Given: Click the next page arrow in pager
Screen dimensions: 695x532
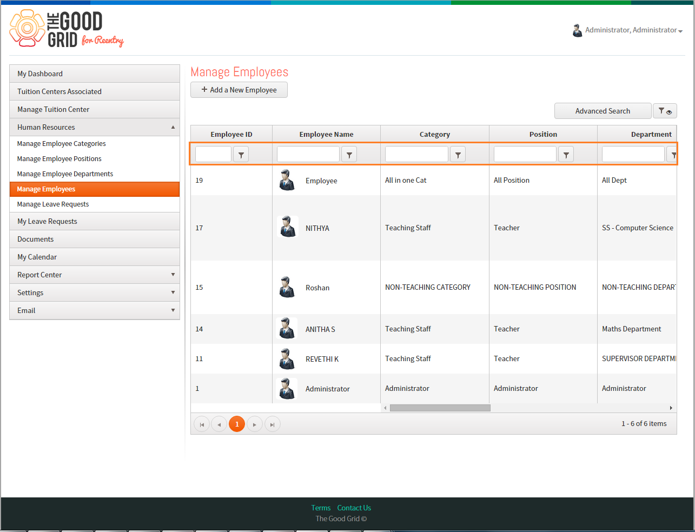Looking at the screenshot, I should point(254,424).
